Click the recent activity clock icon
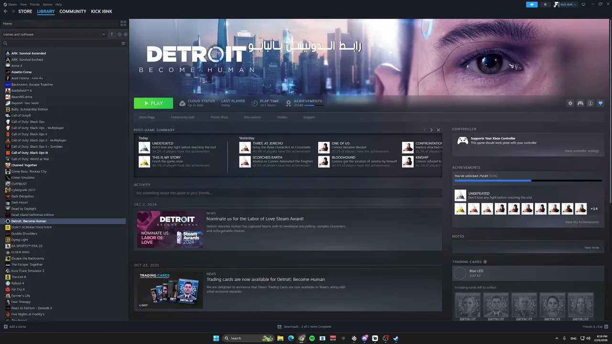Screen dimensions: 612x344 120,34
